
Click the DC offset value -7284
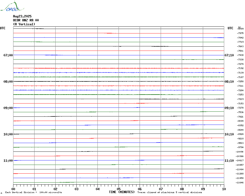click(x=240, y=90)
